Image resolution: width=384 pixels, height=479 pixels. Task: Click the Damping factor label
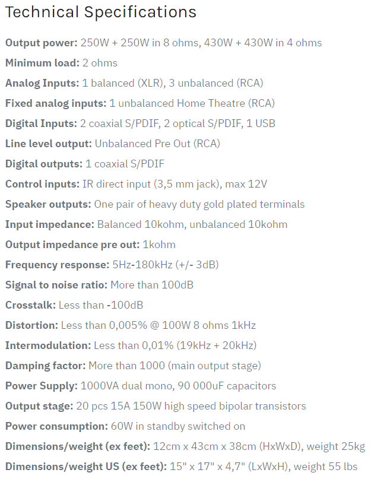[46, 366]
